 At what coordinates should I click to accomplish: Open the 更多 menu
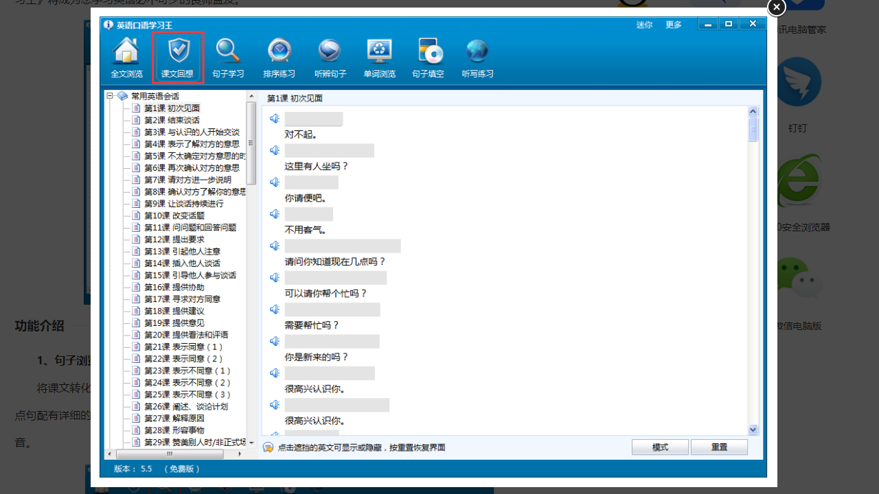click(x=673, y=24)
